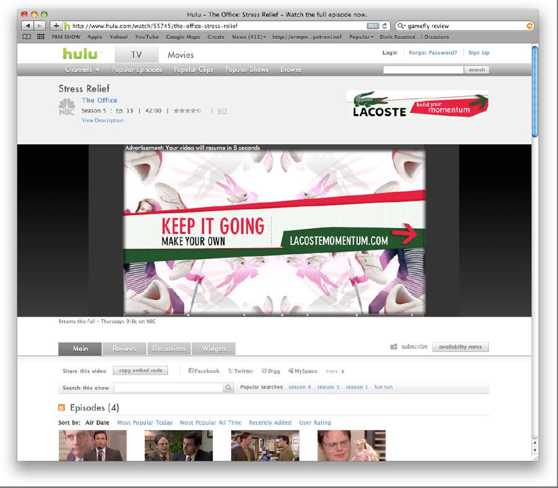Click the Lacoste banner ad
Viewport: 558px width, 488px height.
(417, 104)
